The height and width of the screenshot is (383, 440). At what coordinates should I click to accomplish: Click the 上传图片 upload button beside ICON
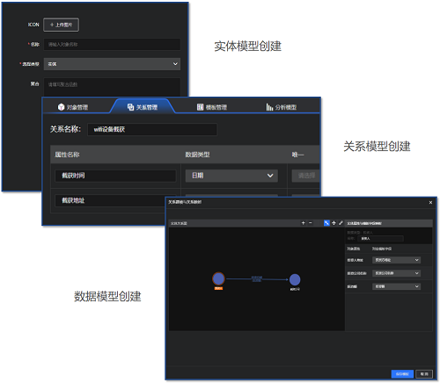coord(61,25)
